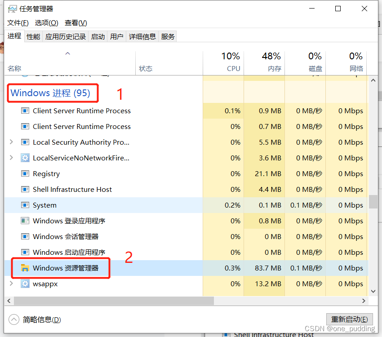Screen dimensions: 382x337
Task: Switch to the 应用历史记录 tab
Action: point(66,36)
